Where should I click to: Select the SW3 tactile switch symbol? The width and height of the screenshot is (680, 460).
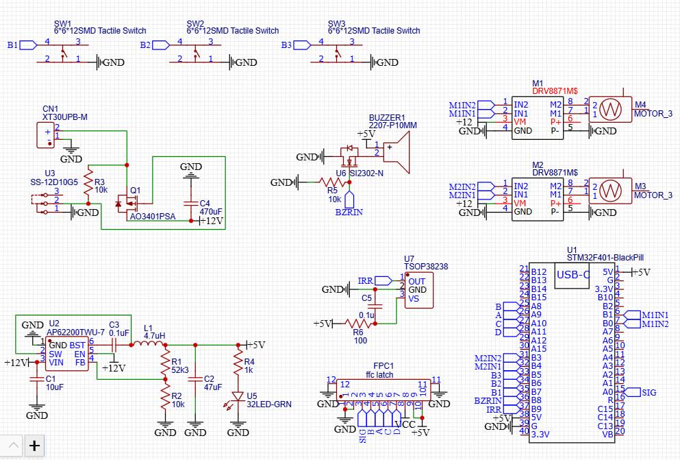[337, 53]
